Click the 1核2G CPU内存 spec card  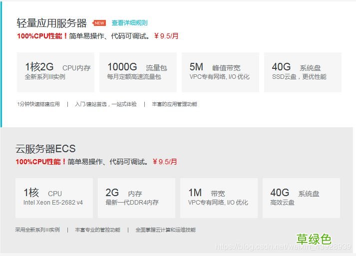point(55,72)
